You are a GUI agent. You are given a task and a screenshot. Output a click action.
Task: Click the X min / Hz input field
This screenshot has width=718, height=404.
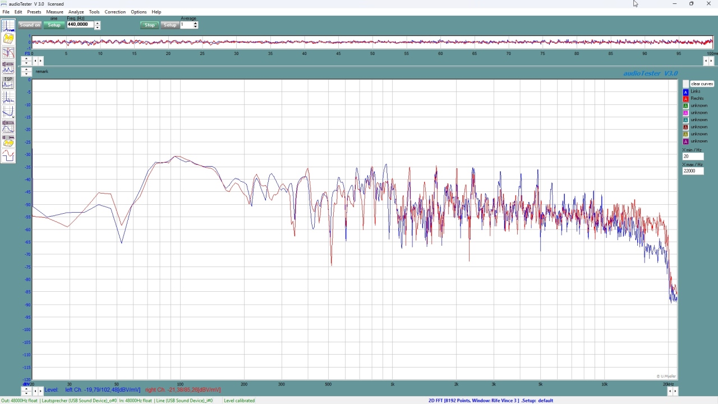click(693, 157)
